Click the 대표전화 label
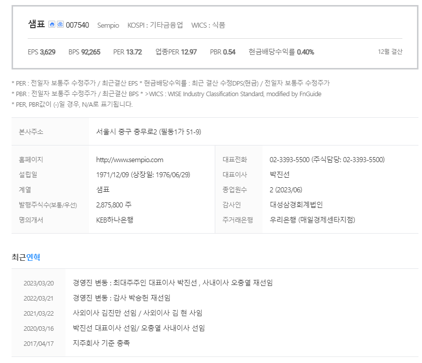 [x=235, y=160]
